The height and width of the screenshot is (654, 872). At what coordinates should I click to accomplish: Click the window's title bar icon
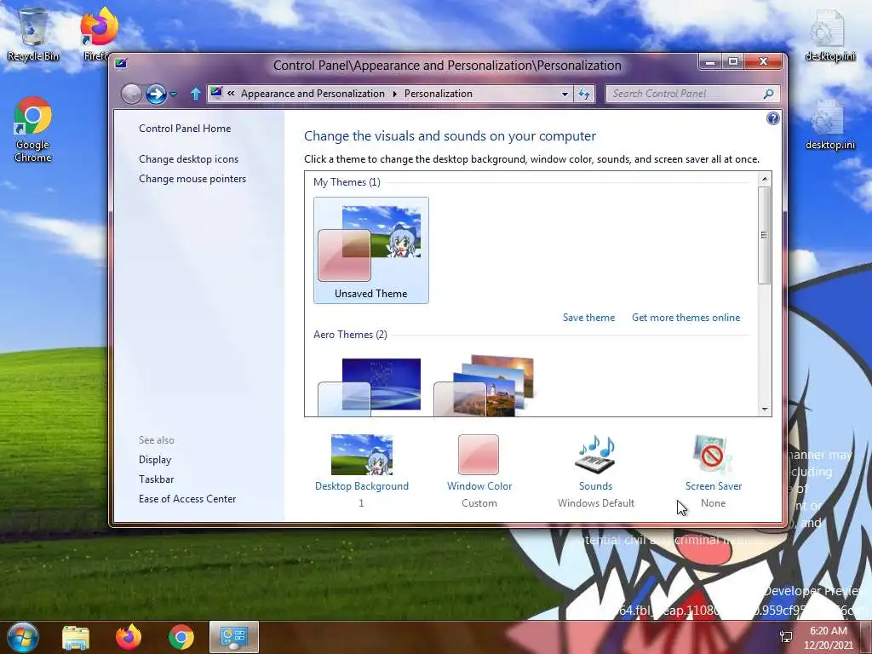121,63
